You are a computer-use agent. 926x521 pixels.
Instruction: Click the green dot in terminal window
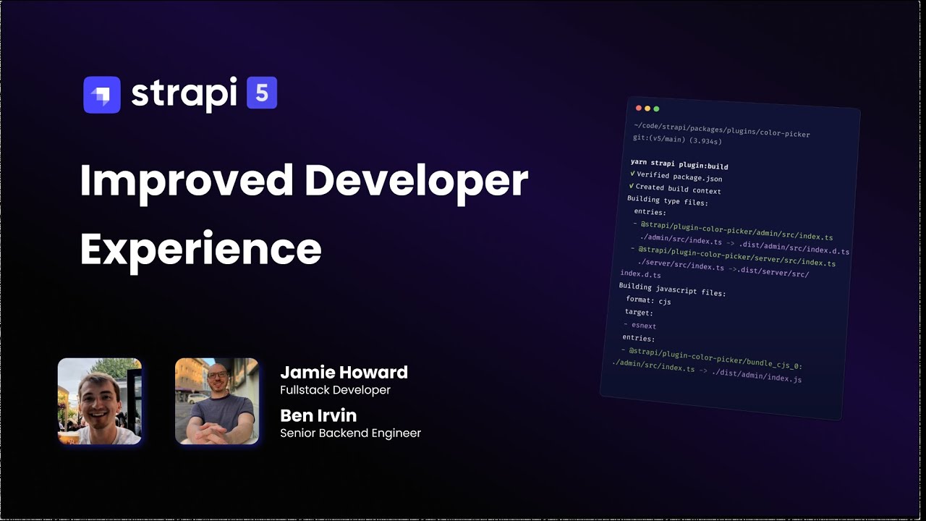pos(656,109)
